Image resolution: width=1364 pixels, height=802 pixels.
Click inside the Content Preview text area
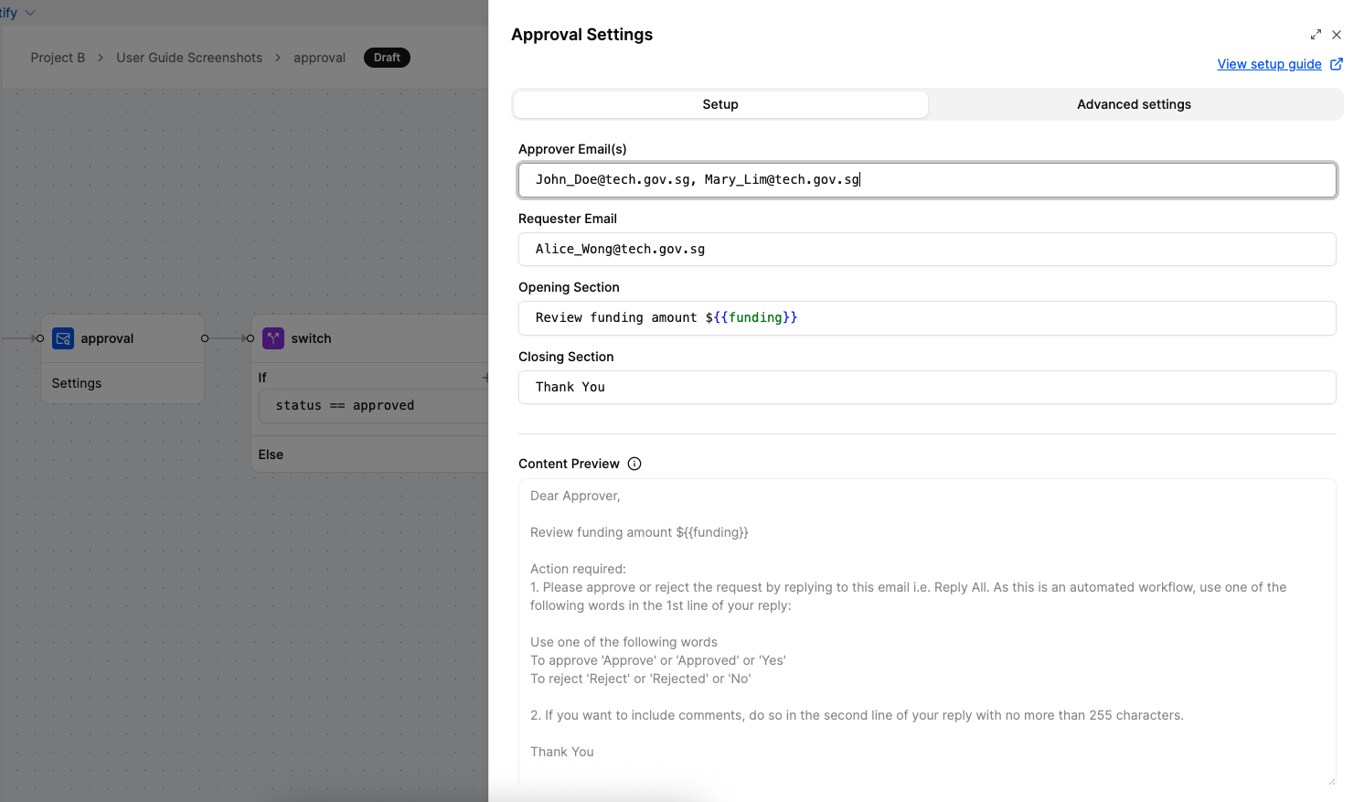[927, 631]
